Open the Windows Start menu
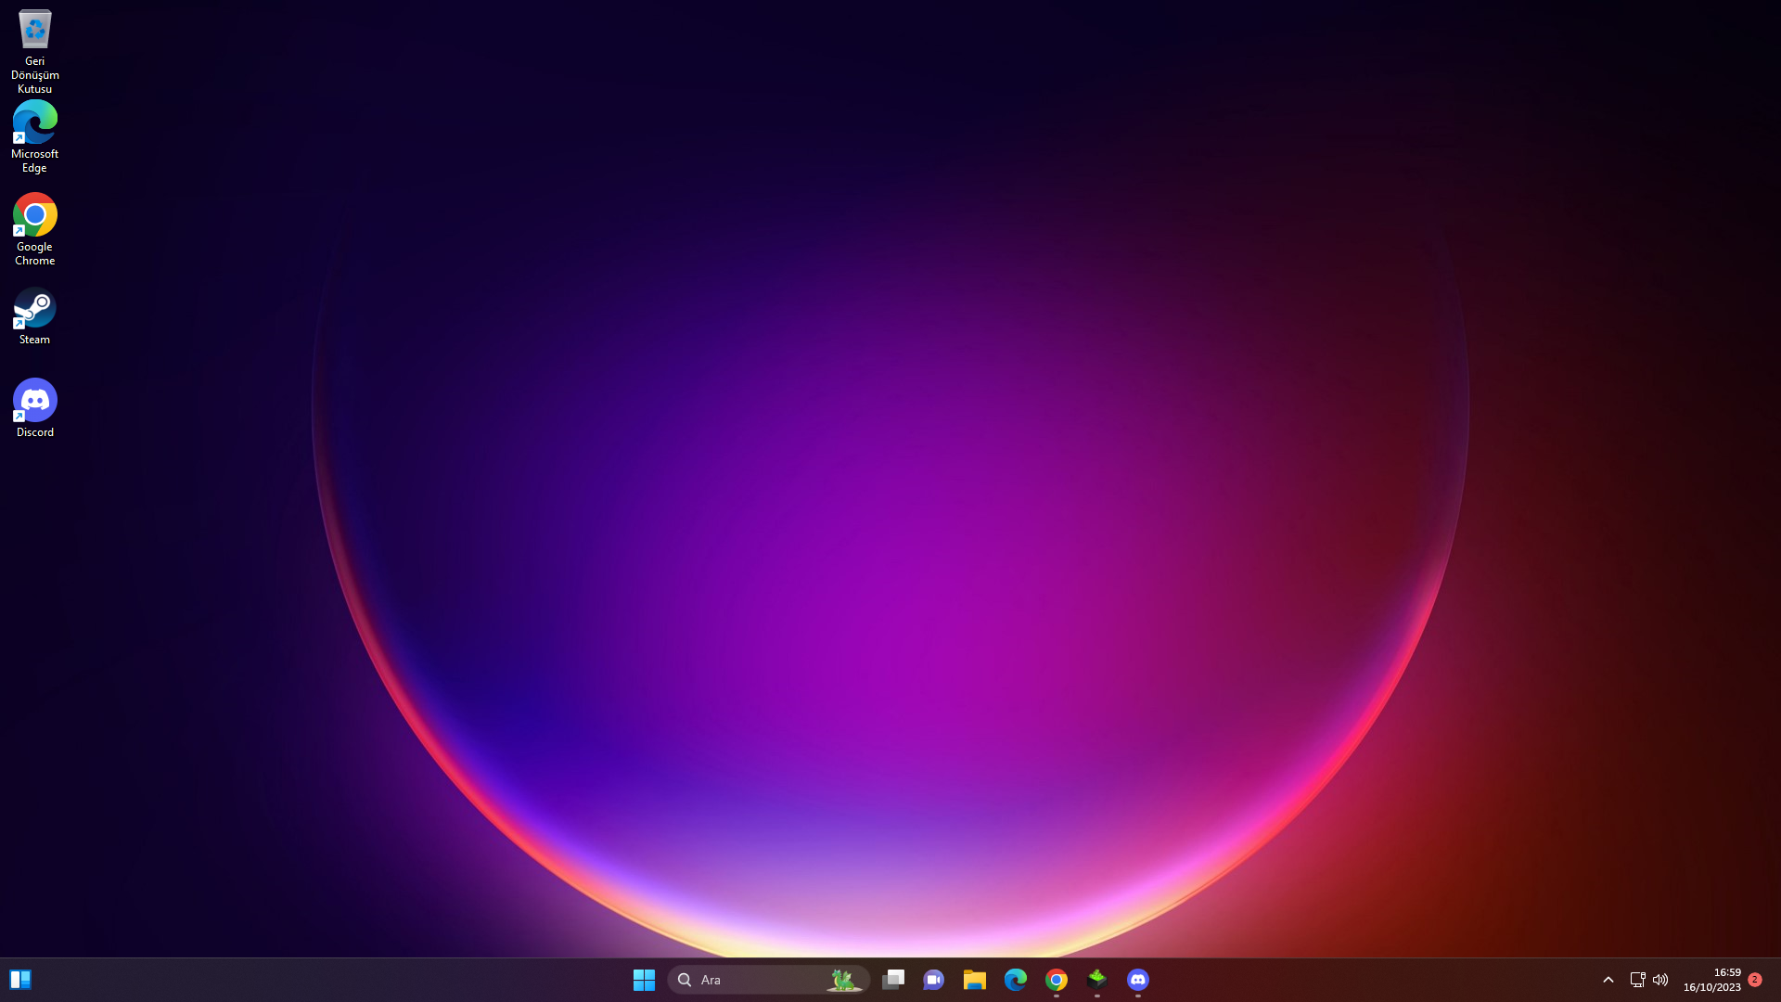 pos(644,980)
